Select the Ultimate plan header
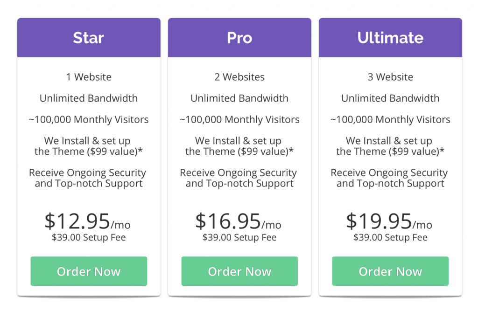 coord(390,37)
